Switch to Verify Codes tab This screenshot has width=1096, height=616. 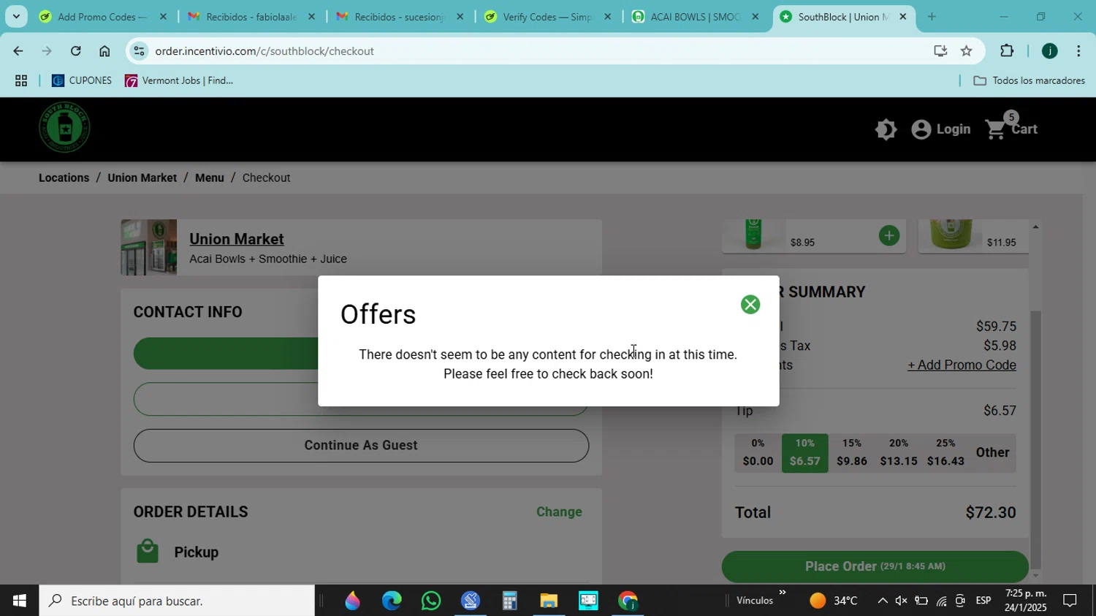tap(547, 16)
